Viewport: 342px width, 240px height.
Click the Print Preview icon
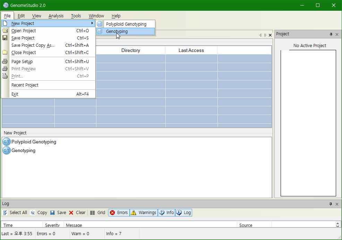5,69
